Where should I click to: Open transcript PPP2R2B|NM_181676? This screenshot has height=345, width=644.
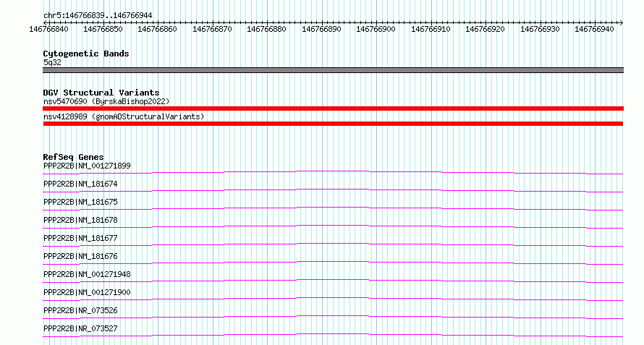(80, 256)
